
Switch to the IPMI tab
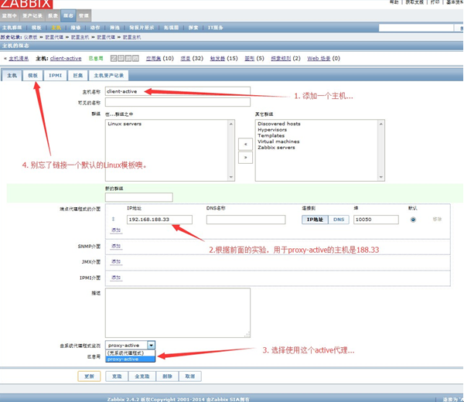click(56, 76)
